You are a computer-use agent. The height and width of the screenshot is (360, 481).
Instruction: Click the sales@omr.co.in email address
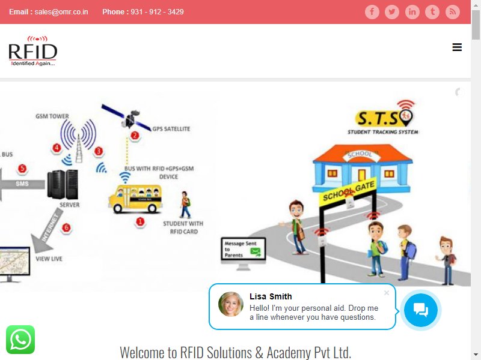click(x=61, y=12)
